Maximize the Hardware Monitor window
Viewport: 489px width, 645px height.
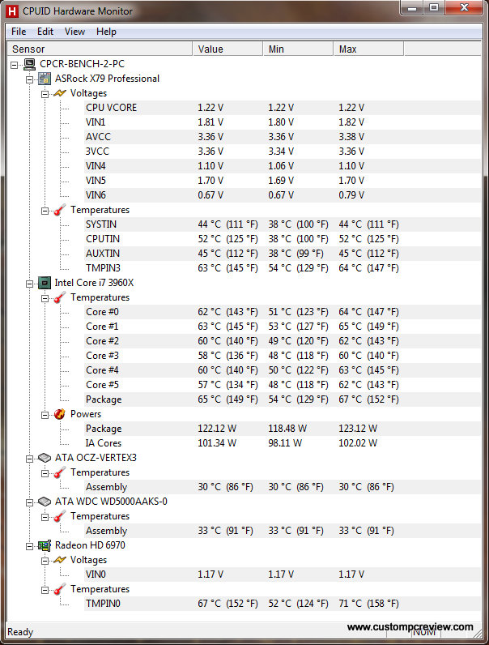pyautogui.click(x=434, y=8)
